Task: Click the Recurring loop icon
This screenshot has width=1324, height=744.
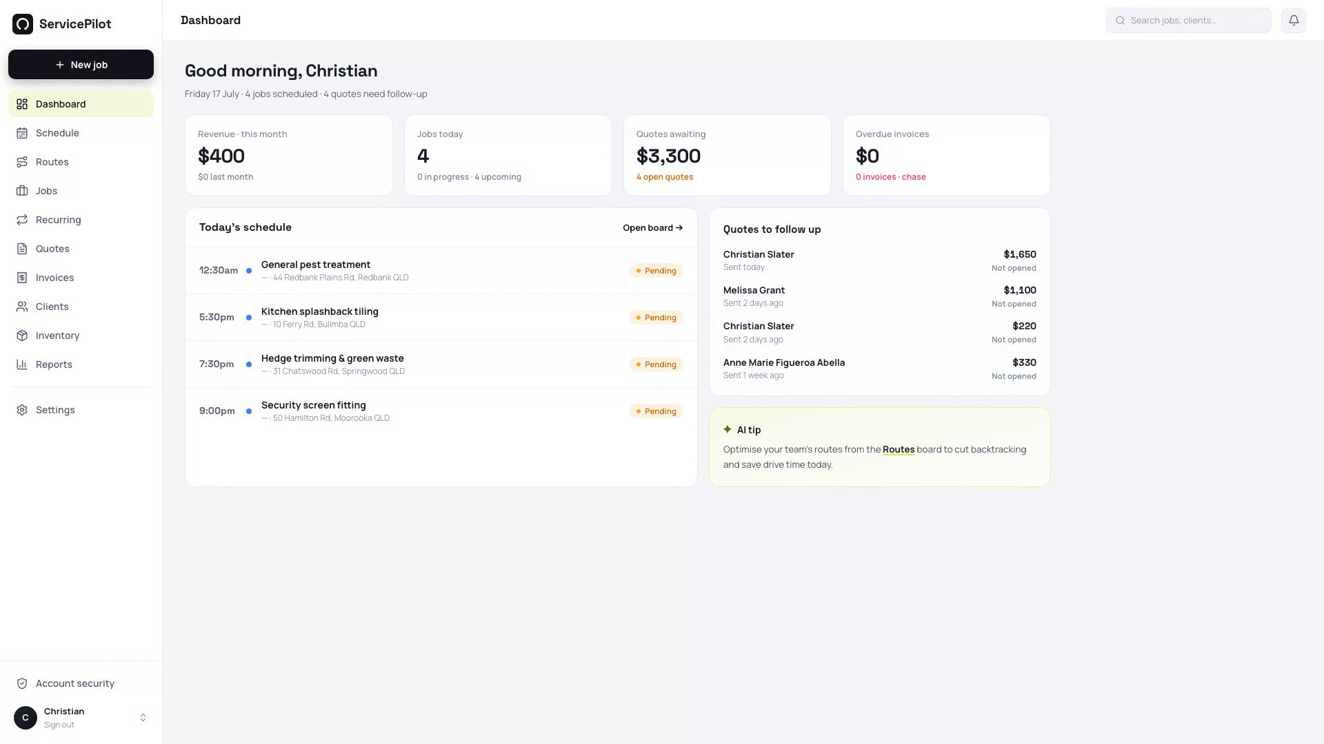Action: coord(22,220)
